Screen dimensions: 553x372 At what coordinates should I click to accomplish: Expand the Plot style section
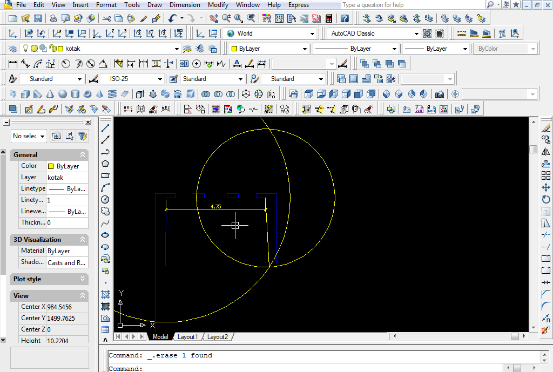click(x=83, y=279)
